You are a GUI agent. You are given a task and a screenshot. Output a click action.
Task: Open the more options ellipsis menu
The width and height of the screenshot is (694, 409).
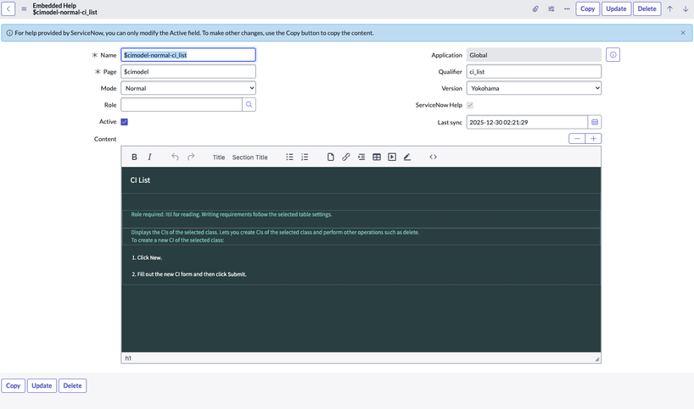click(567, 9)
